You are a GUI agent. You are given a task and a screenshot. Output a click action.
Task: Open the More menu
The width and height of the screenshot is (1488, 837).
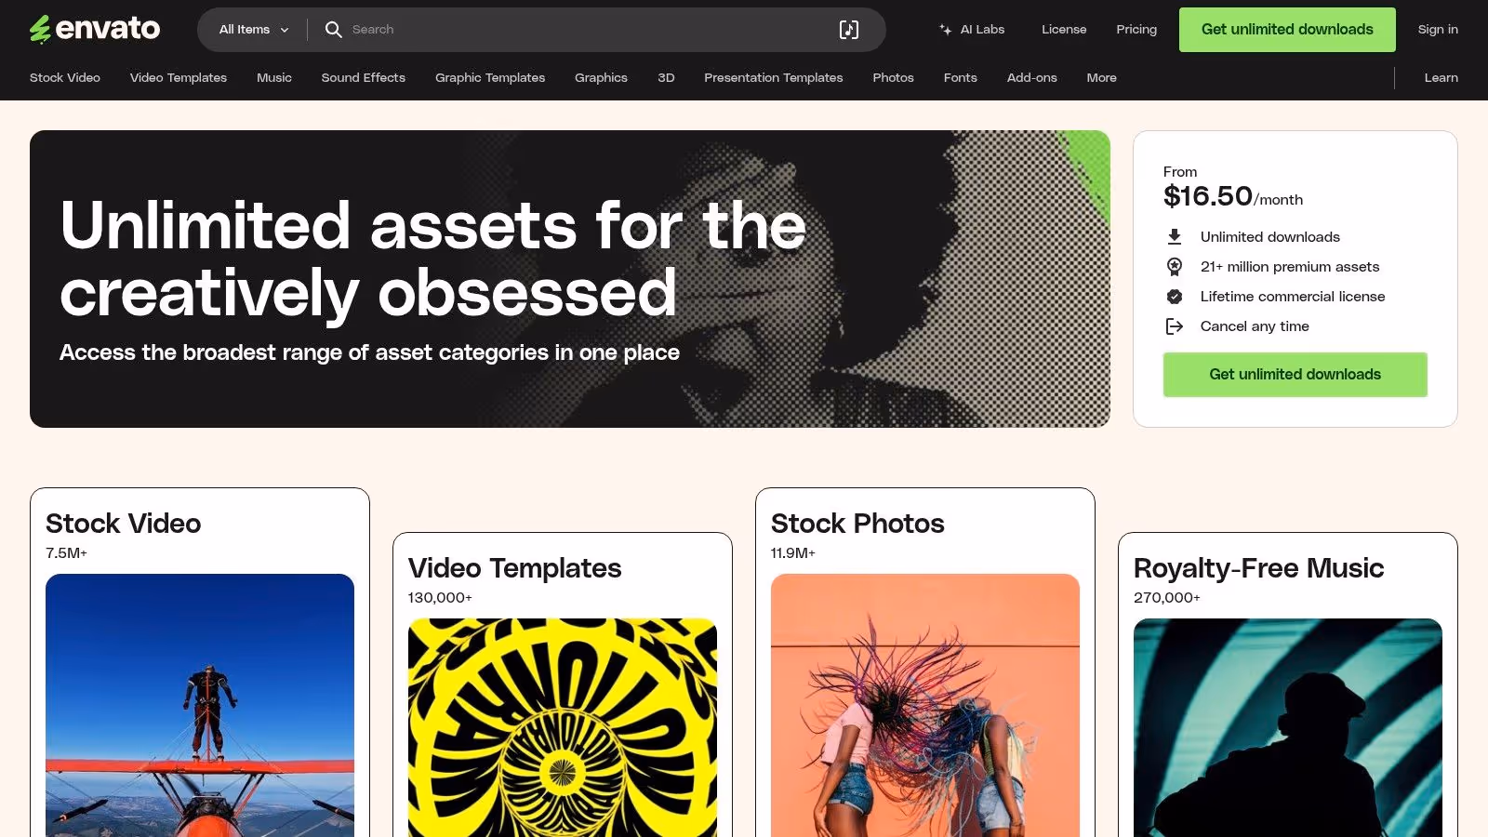[x=1101, y=78]
